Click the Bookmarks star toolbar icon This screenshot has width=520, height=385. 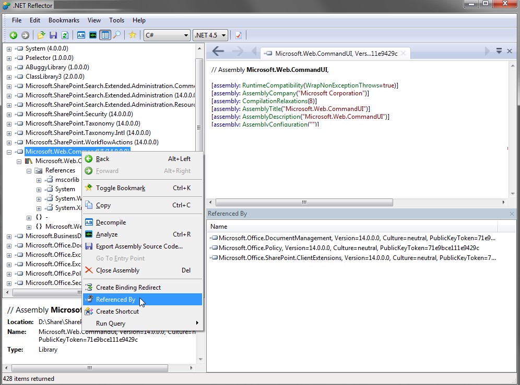132,35
